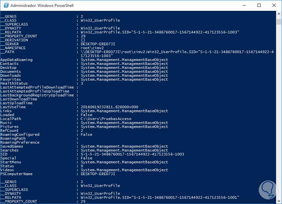Click the scrollbar up arrow
Screen dimensions: 282x204
[x=279, y=13]
